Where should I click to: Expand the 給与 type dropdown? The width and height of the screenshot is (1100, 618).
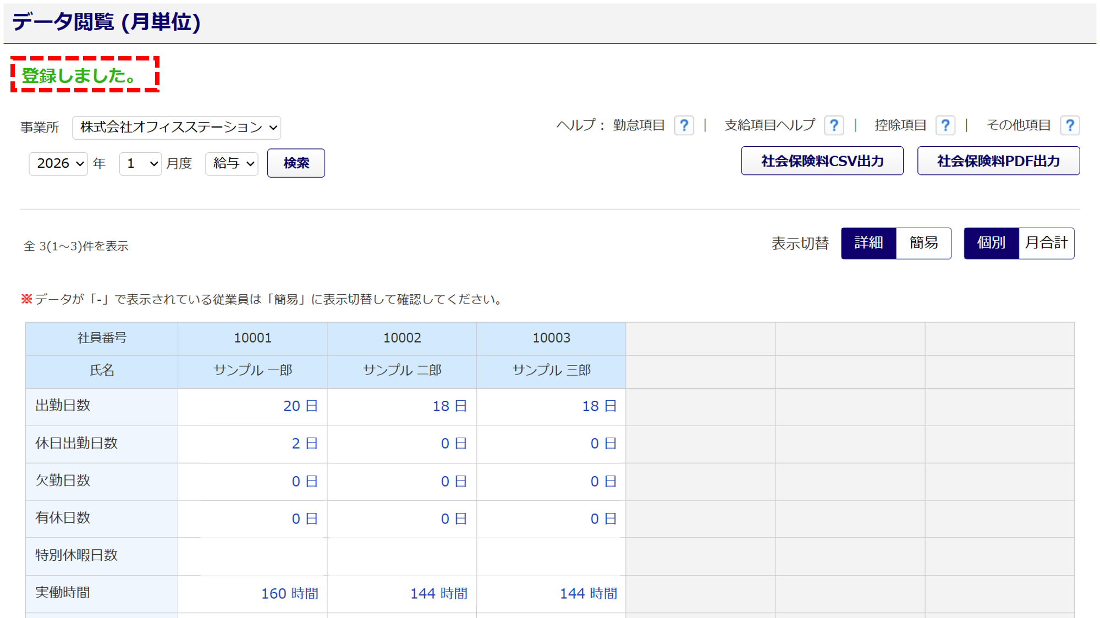tap(232, 164)
